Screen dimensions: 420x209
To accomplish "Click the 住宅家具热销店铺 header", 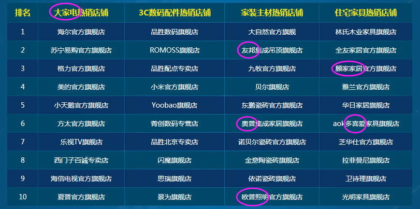I will click(365, 13).
